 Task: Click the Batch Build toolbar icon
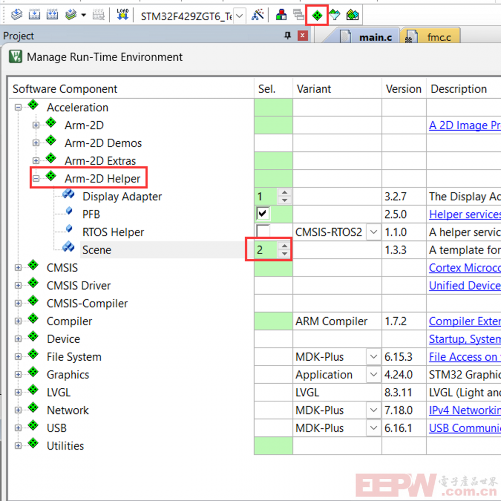[x=71, y=15]
